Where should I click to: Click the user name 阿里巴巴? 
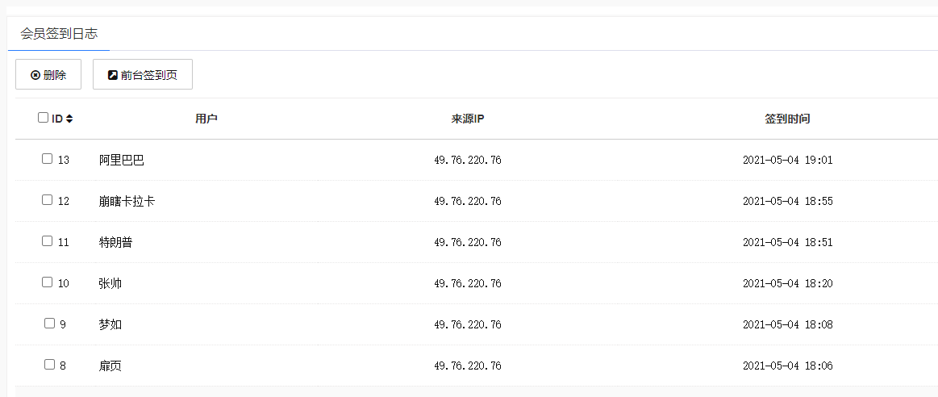pos(122,160)
